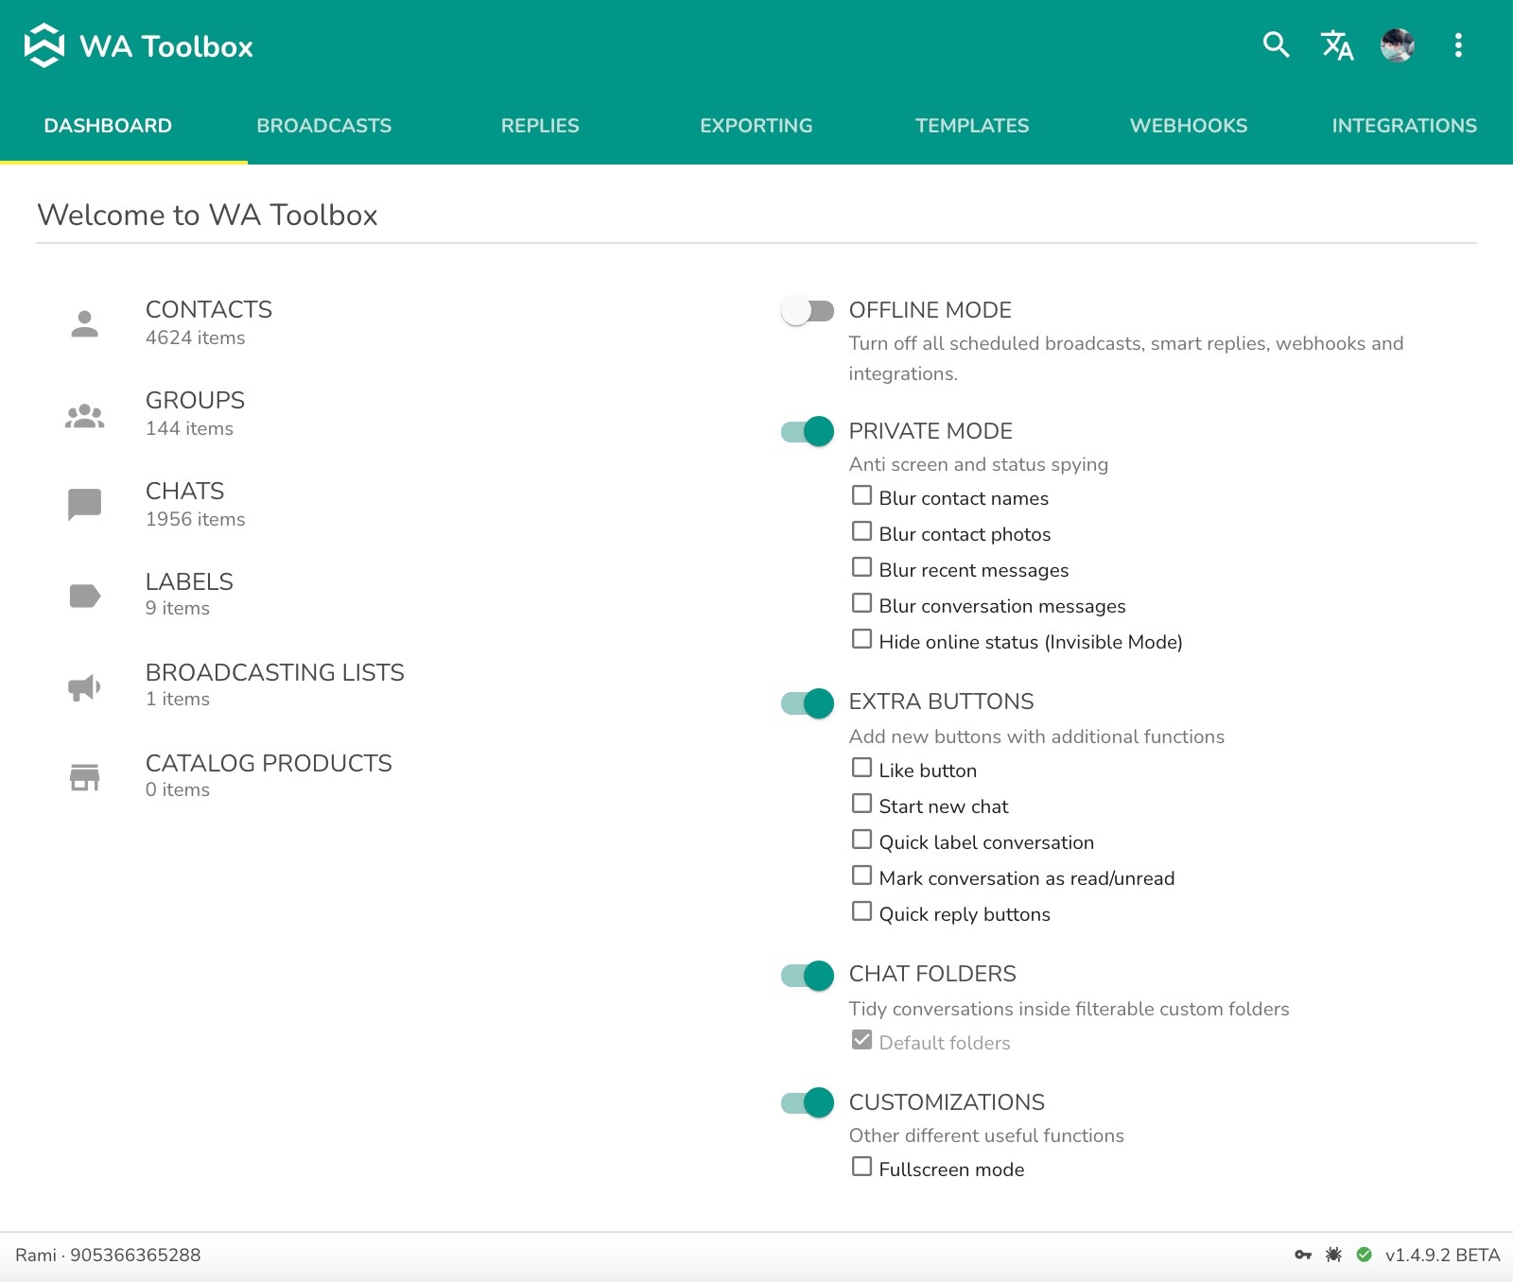Click the PRIVATE MODE heading

point(930,431)
